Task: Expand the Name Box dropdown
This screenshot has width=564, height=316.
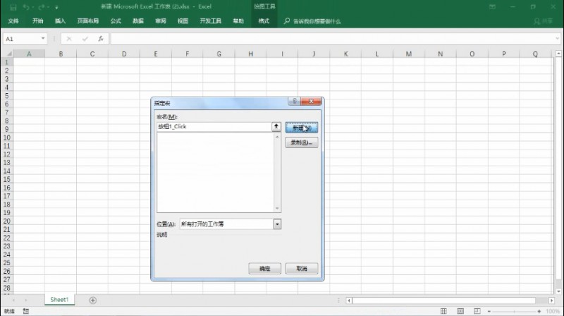Action: 43,39
